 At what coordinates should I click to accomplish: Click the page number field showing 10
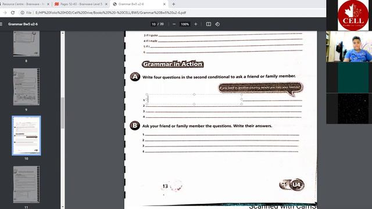click(153, 24)
